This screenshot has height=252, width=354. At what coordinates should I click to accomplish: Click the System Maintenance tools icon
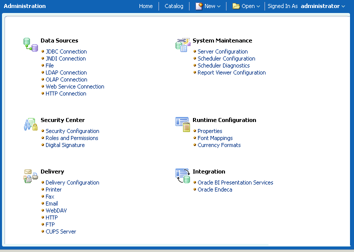coord(183,44)
